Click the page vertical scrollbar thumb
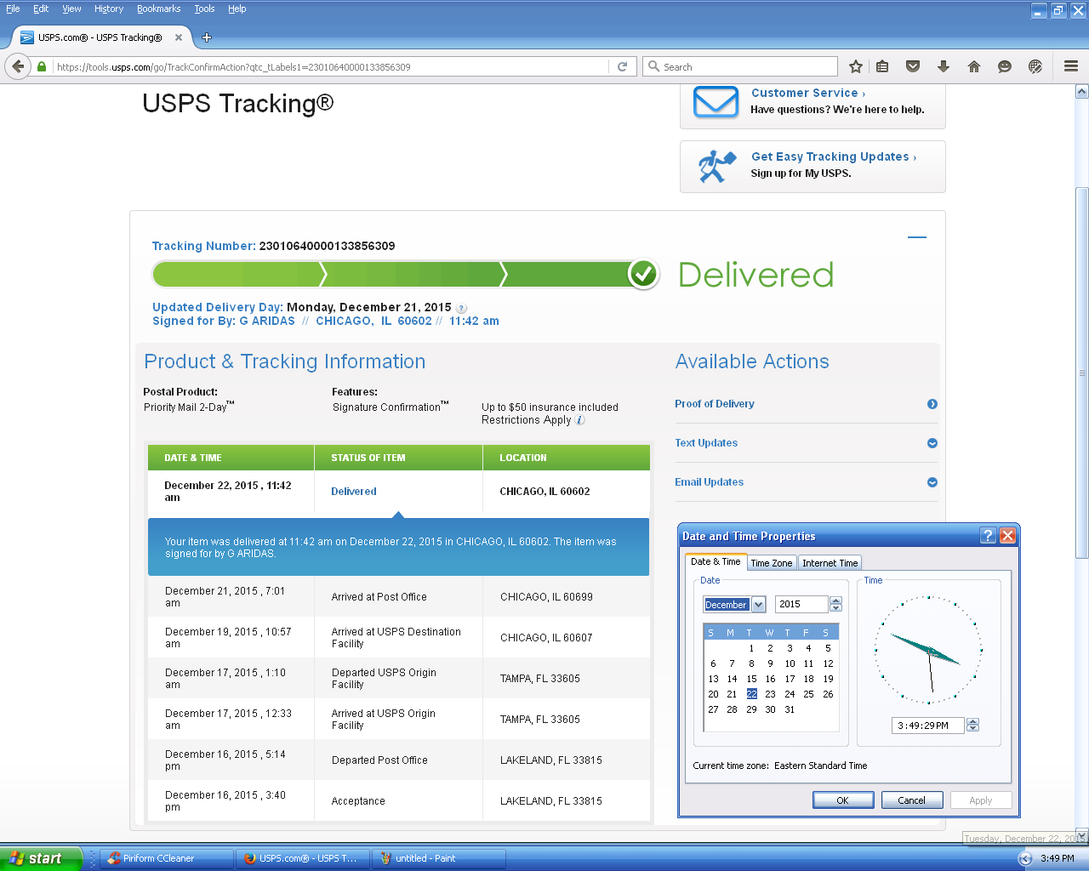 1081,372
